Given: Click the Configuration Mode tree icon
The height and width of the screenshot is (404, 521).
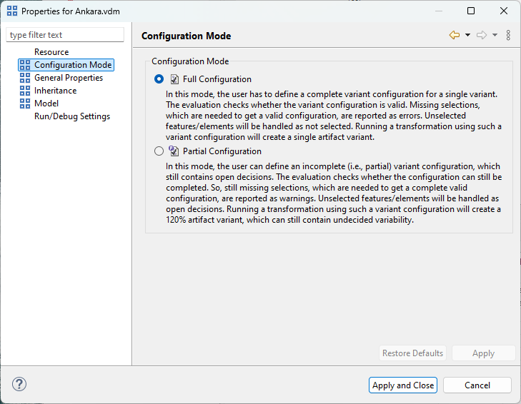Looking at the screenshot, I should point(25,65).
